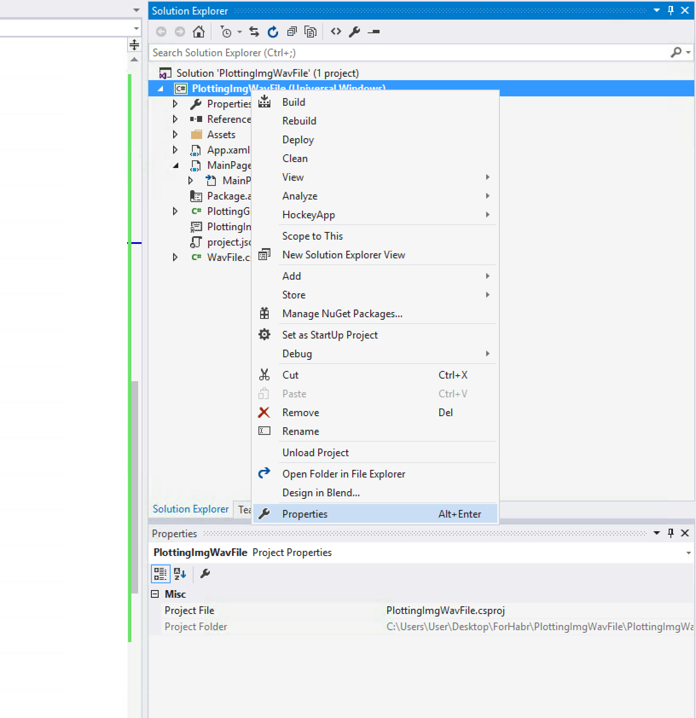Open the Analyze submenu
696x718 pixels.
pos(376,196)
